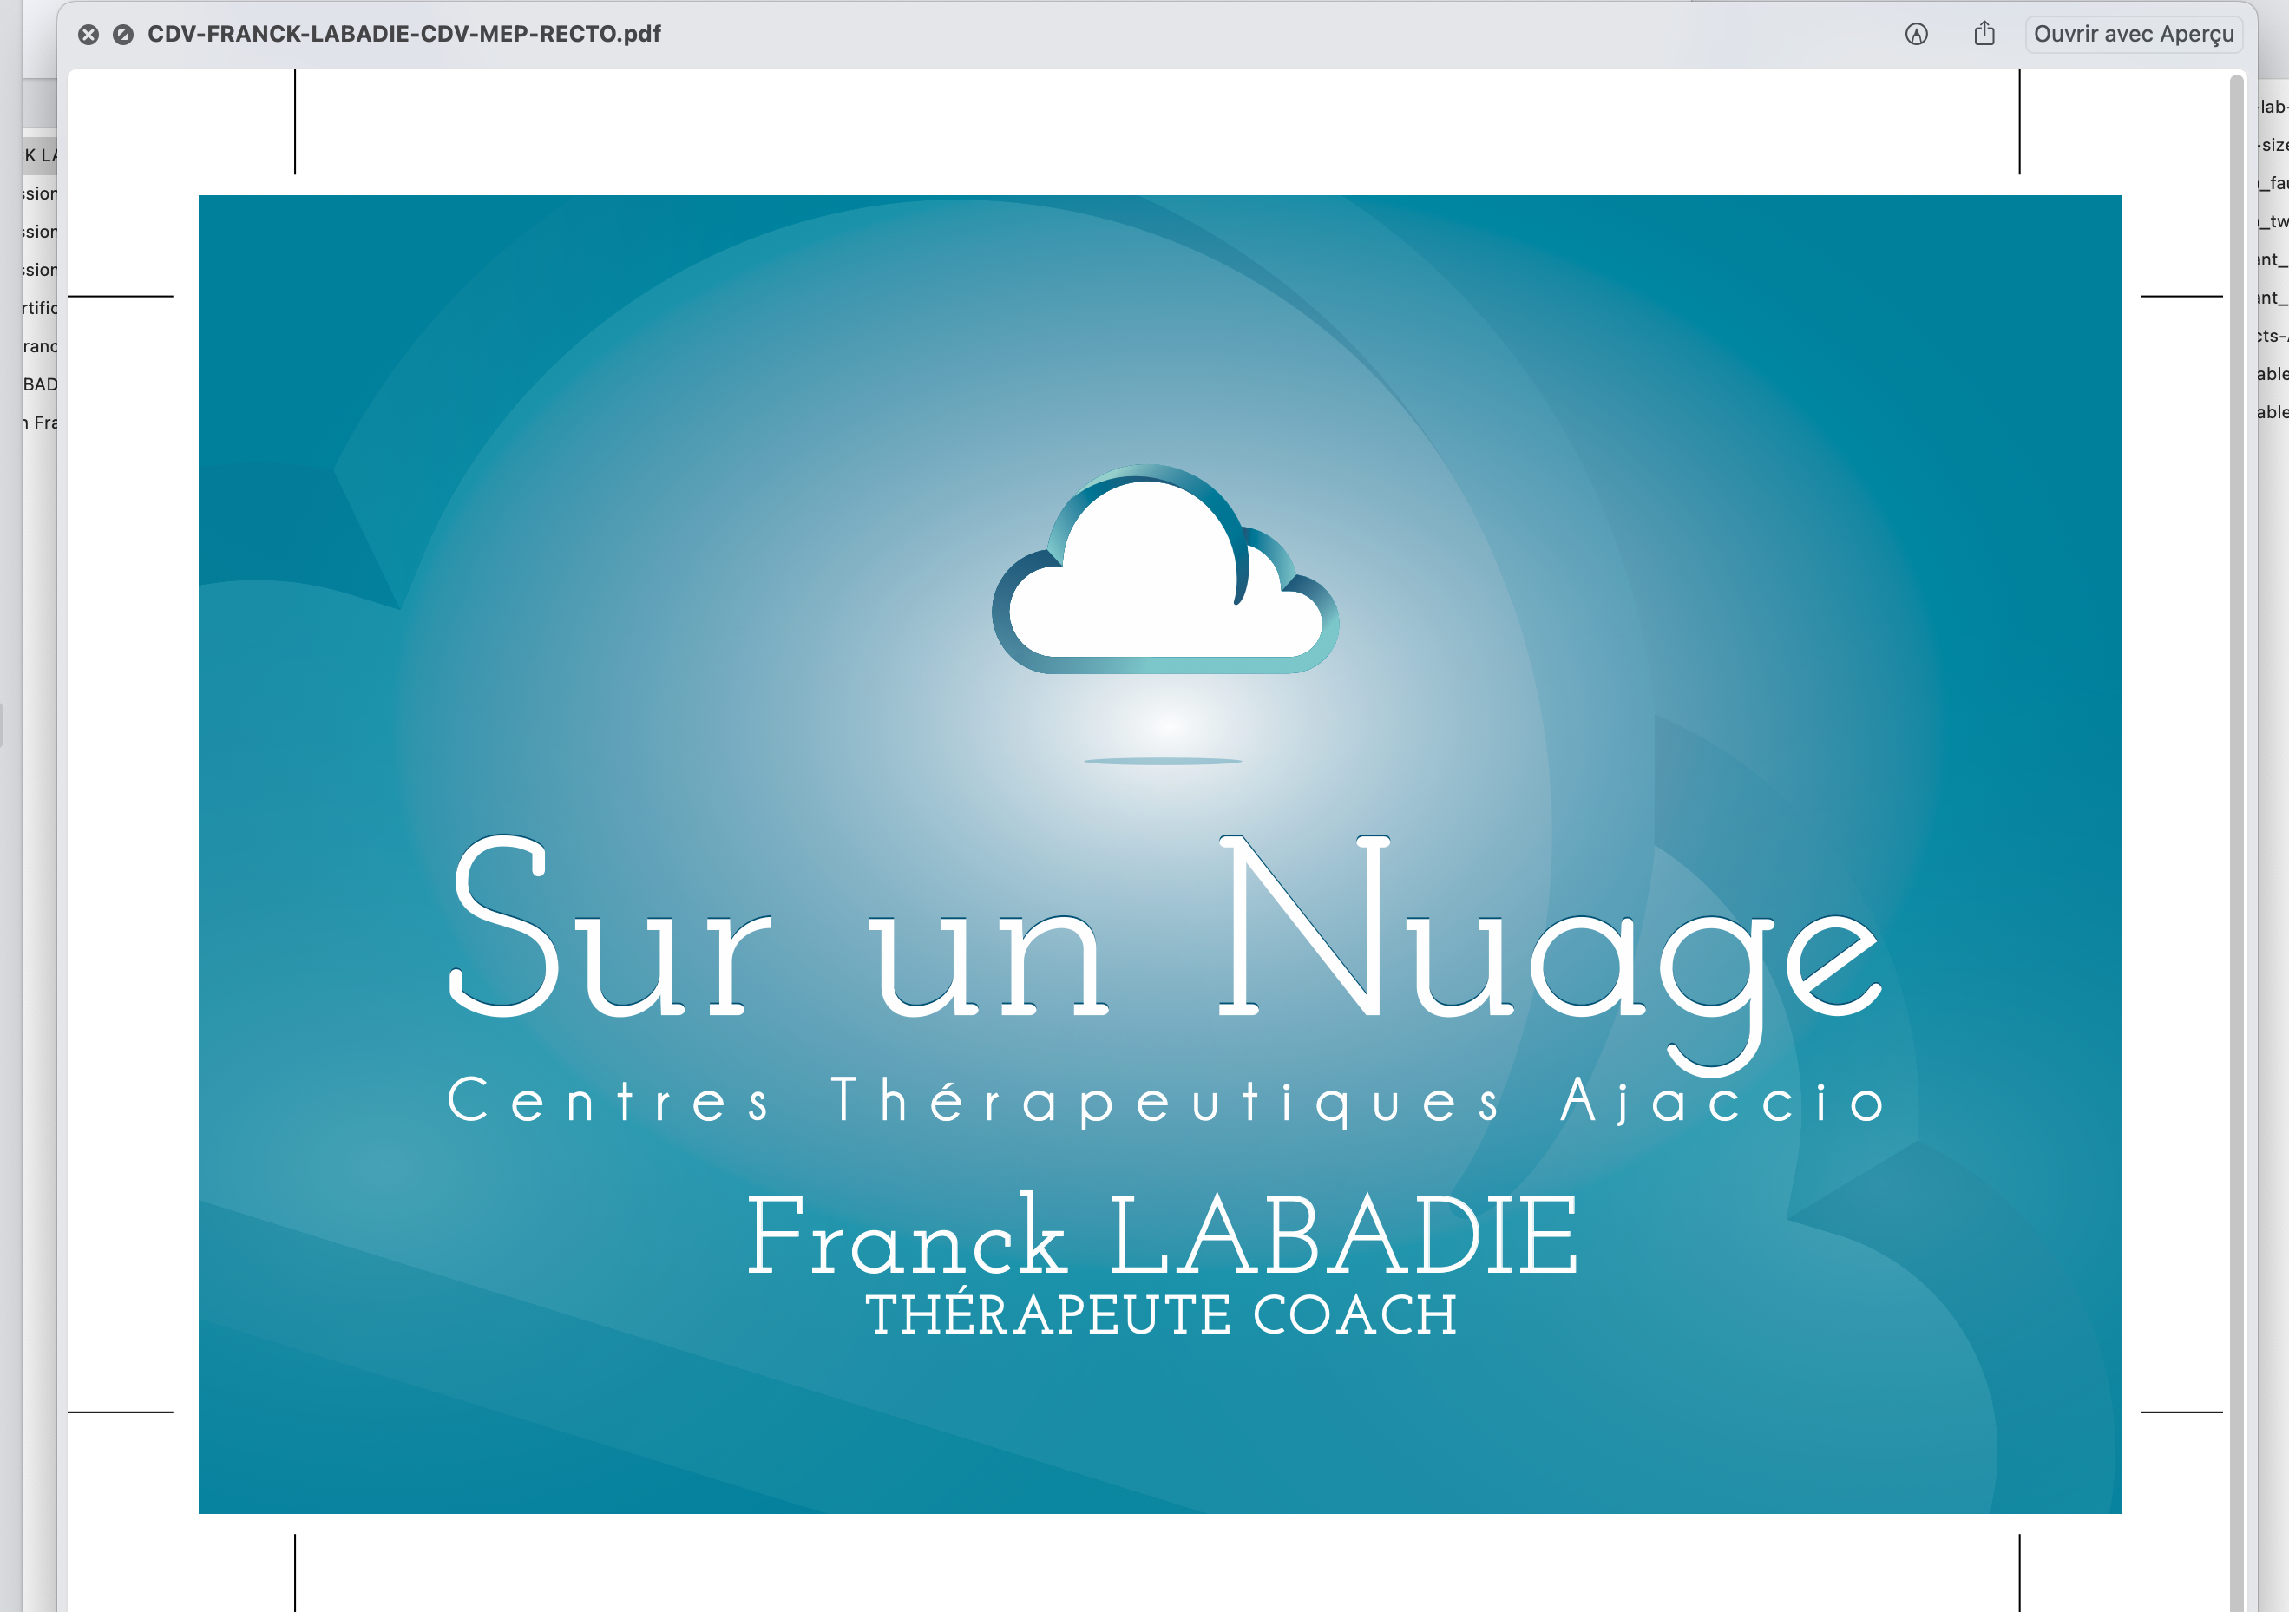Click the "Centres Thérapeutiques Ajaccio" line
Screen dimensions: 2289x1612
tap(1165, 1101)
